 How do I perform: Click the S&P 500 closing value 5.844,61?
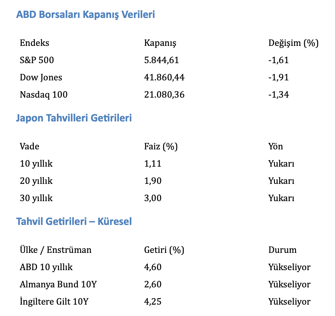click(161, 60)
